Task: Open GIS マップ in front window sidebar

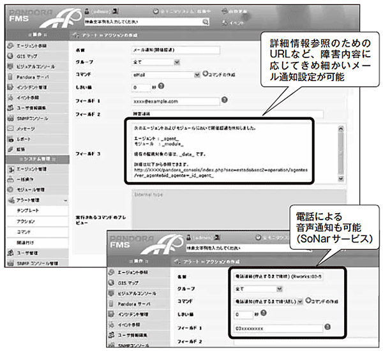Action: [x=128, y=283]
